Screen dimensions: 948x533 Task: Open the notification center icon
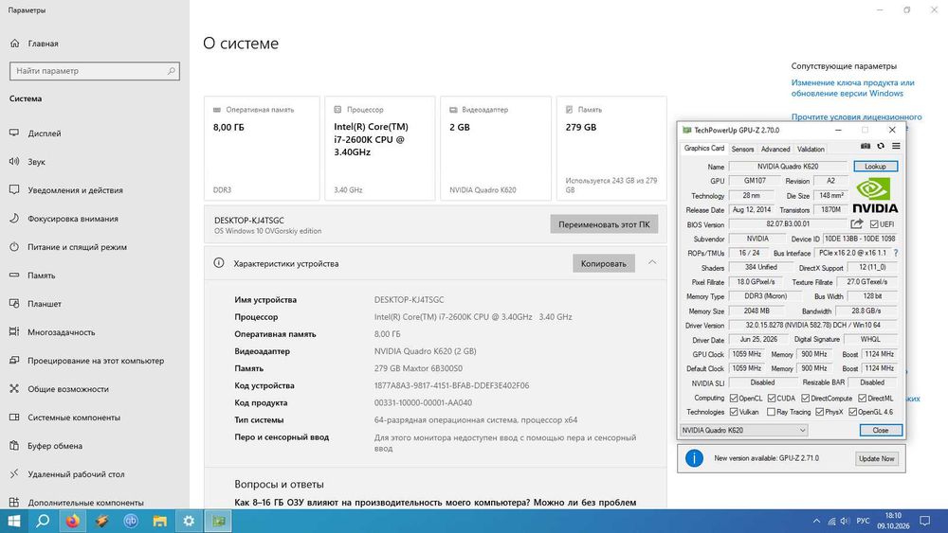coord(924,521)
